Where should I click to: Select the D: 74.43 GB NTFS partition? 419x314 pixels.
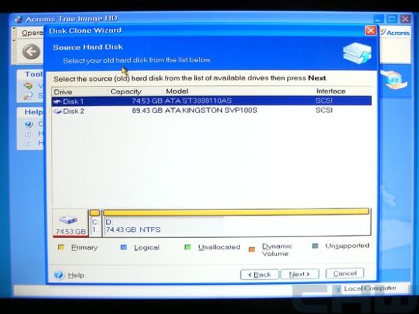(x=237, y=223)
